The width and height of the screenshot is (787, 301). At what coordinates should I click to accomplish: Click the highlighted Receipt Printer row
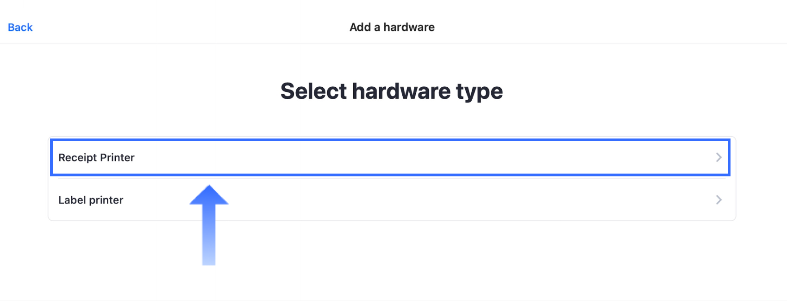[x=390, y=157]
